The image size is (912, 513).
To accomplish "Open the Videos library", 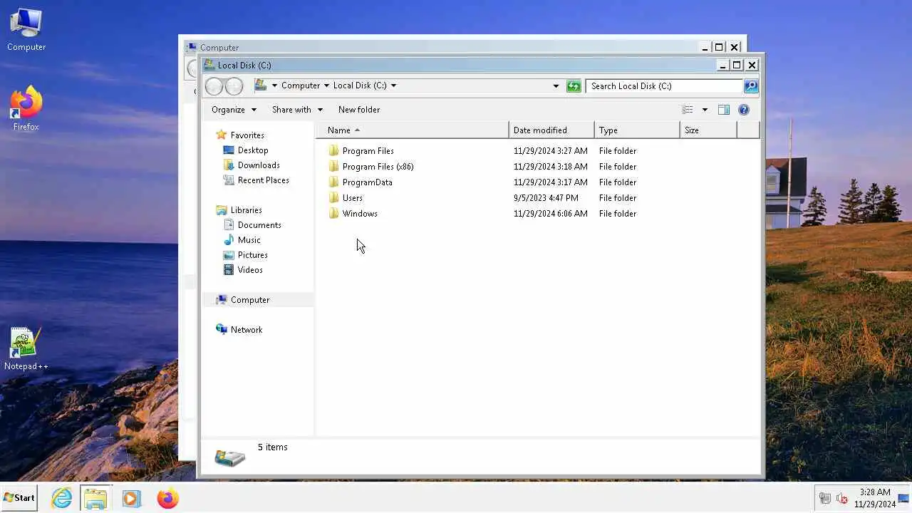I will click(250, 270).
